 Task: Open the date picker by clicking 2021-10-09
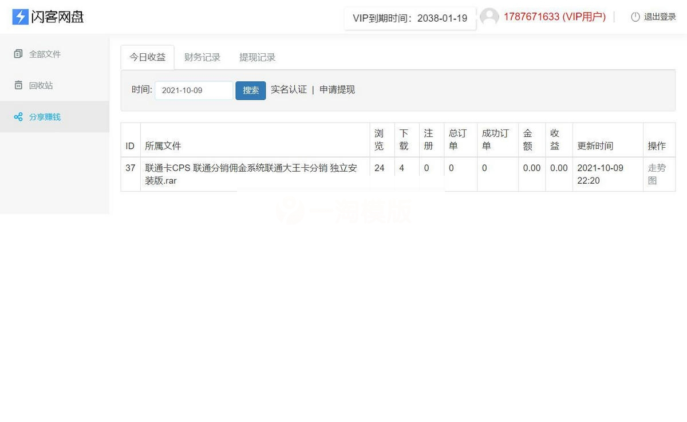193,90
